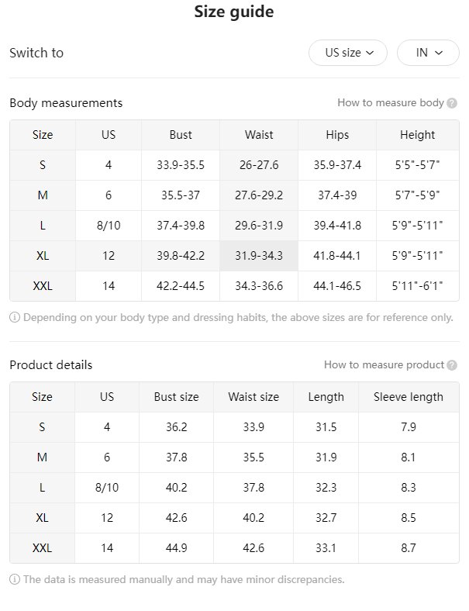Select the XL waist cell 31.9-34.3
Viewport: 469px width, 611px height.
click(259, 256)
